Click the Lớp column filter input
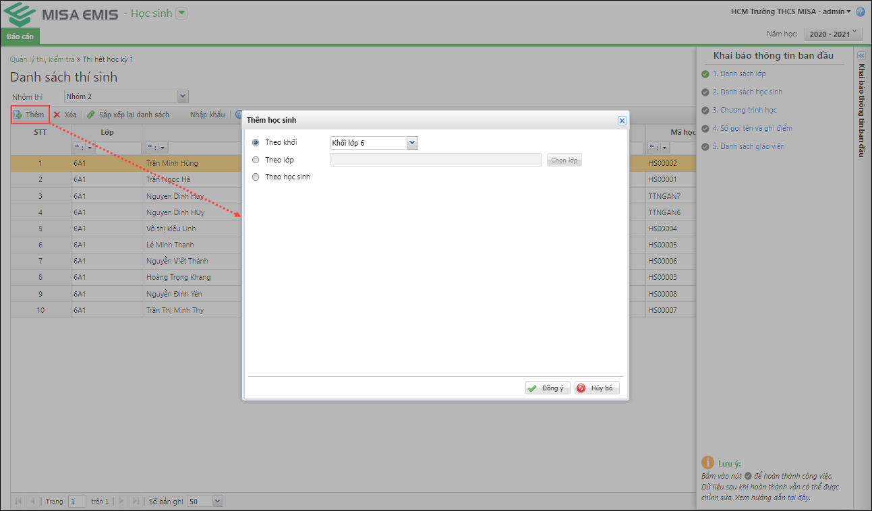The height and width of the screenshot is (511, 872). (118, 148)
